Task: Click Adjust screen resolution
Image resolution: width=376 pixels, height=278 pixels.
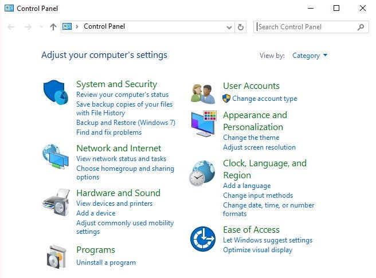Action: [259, 147]
